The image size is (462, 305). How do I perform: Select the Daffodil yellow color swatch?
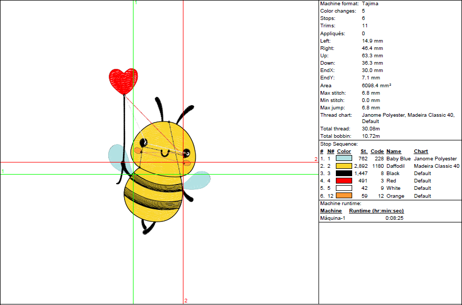[x=343, y=166]
